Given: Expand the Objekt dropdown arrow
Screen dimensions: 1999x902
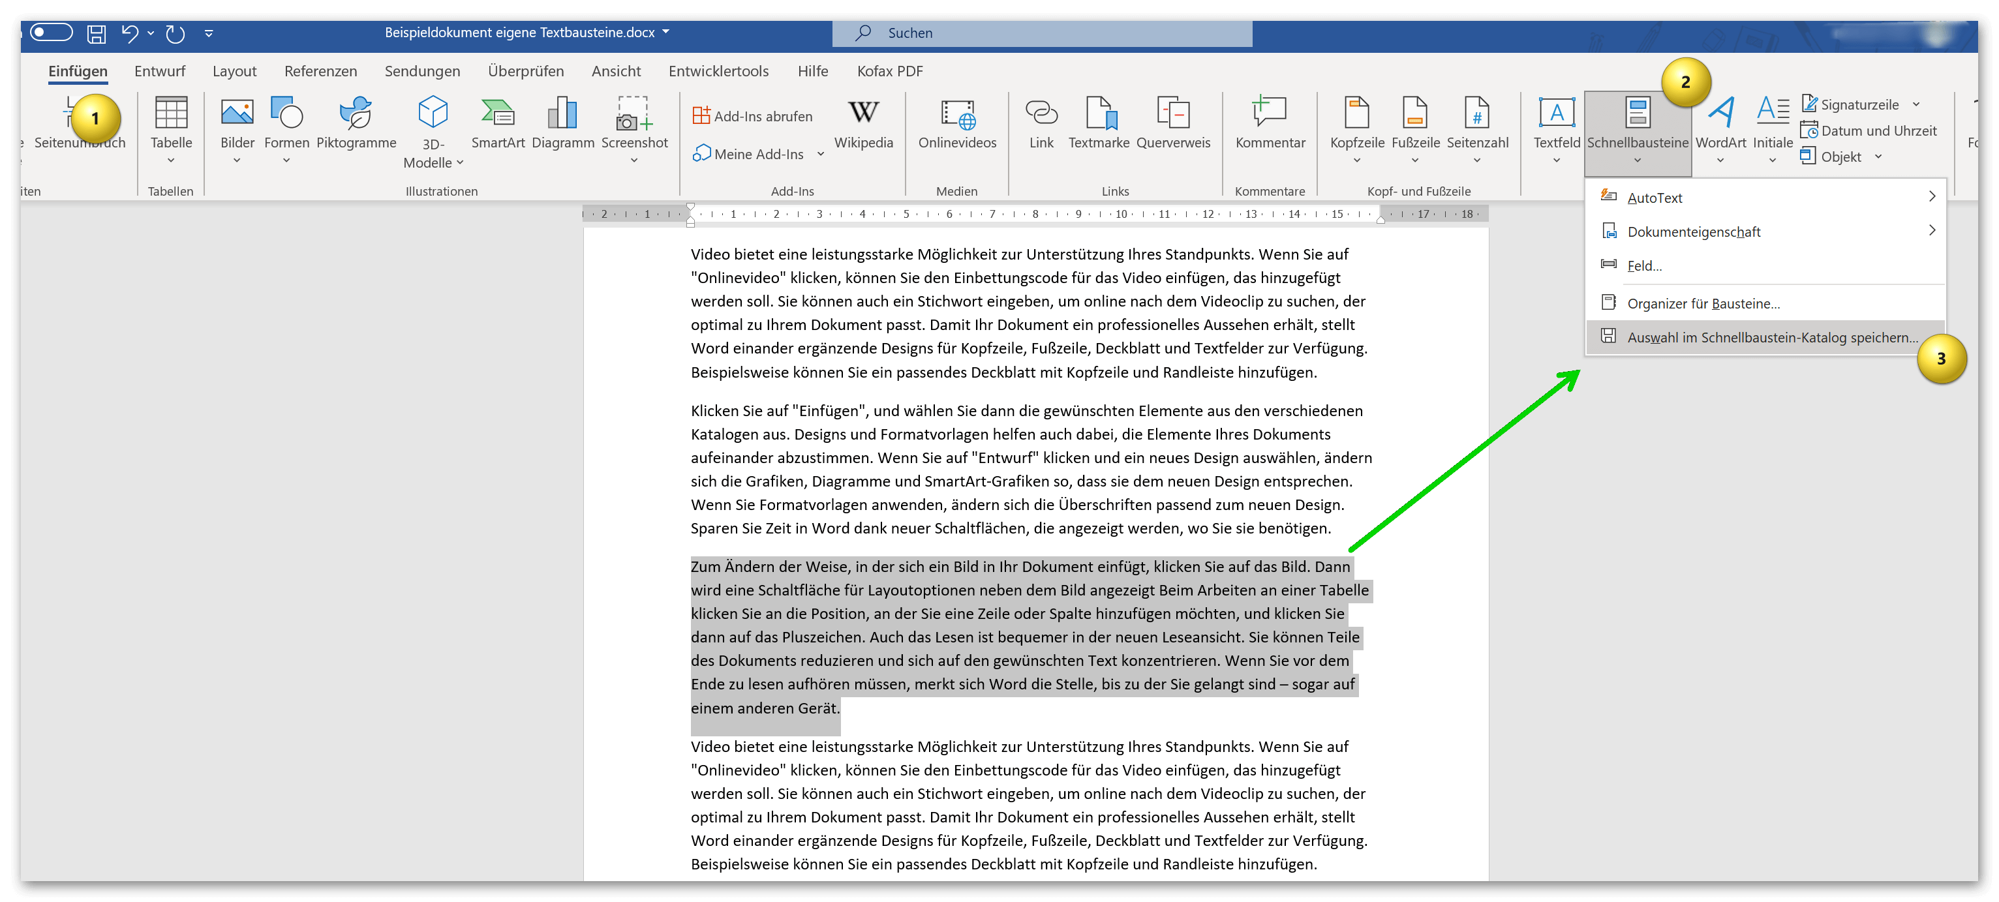Looking at the screenshot, I should pos(1879,156).
